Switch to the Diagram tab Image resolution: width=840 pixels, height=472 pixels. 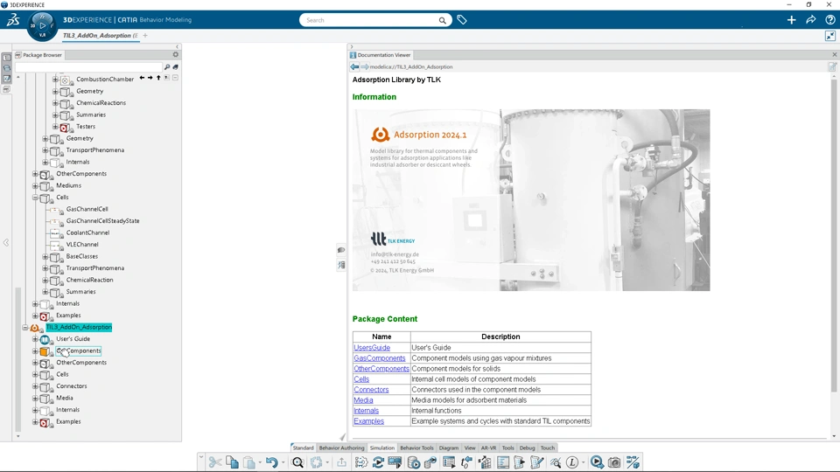click(x=449, y=448)
